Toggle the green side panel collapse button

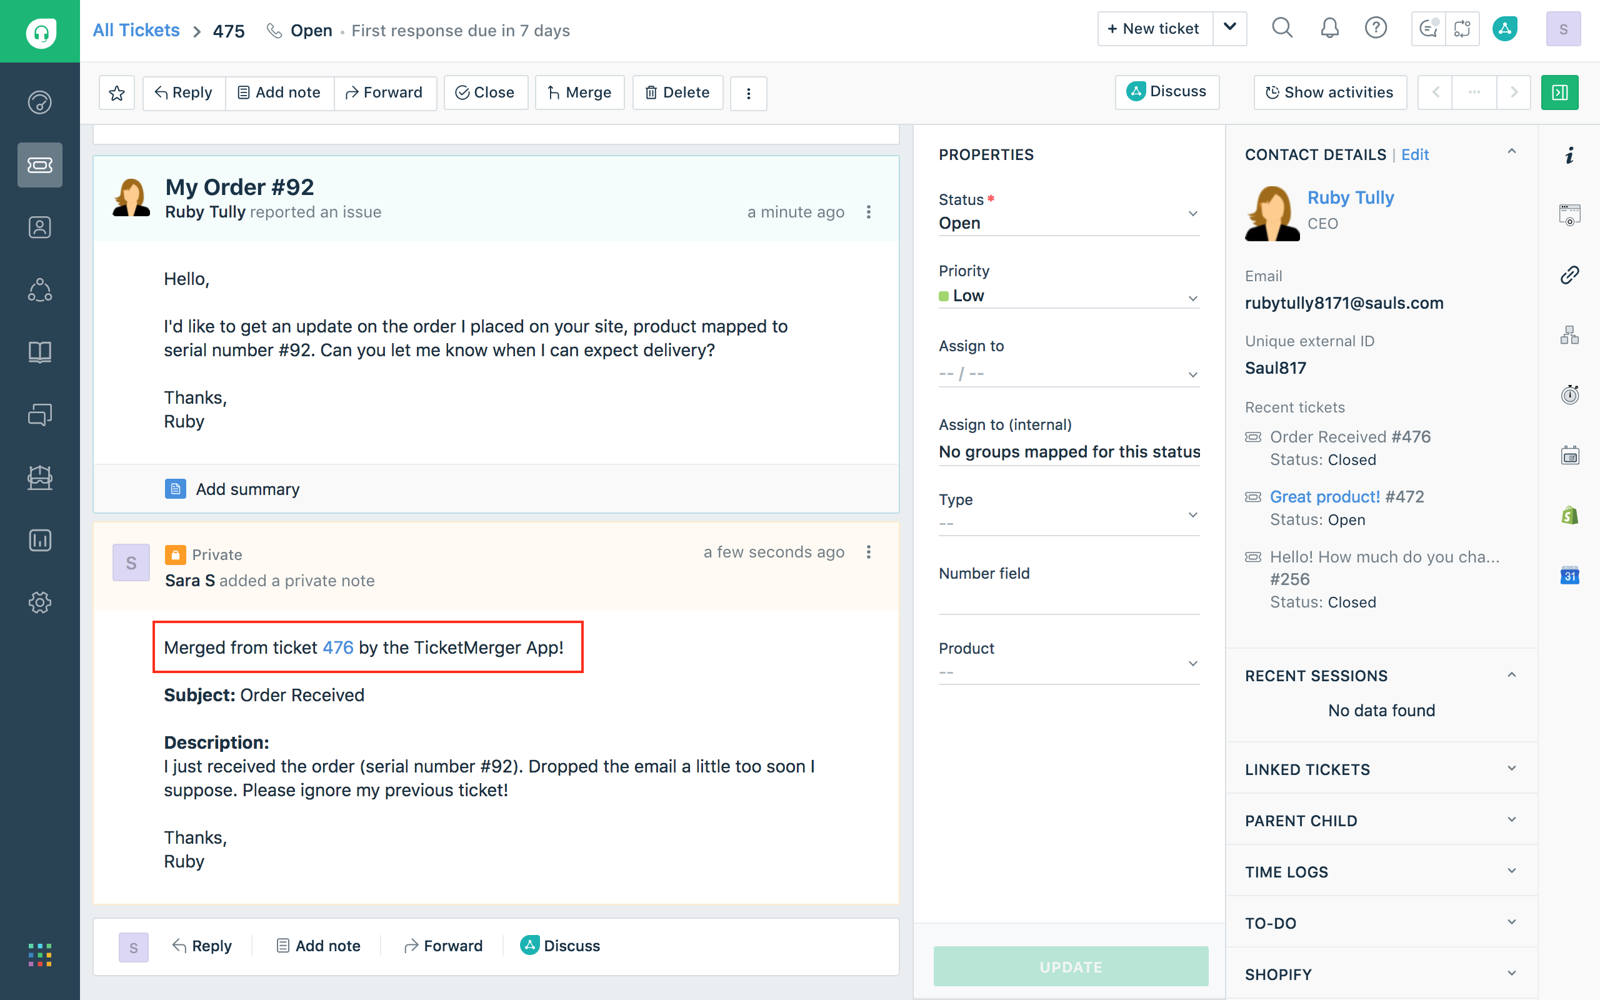point(1559,92)
